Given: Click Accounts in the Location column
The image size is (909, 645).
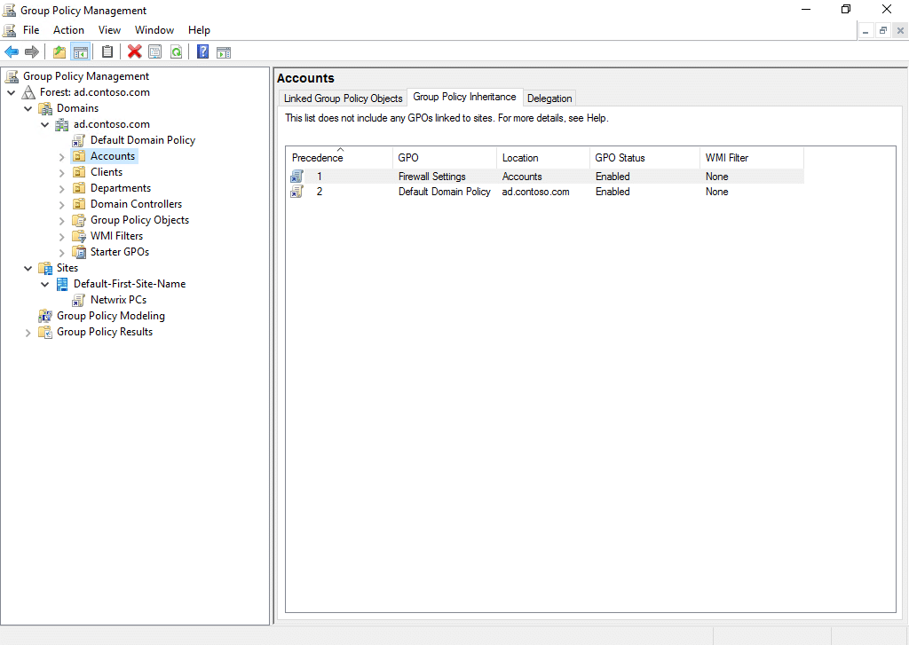Looking at the screenshot, I should click(522, 177).
